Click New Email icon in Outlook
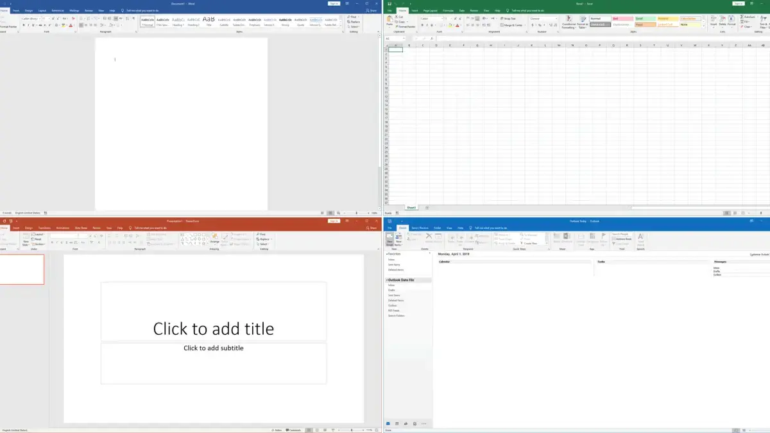770x433 pixels. tap(389, 239)
